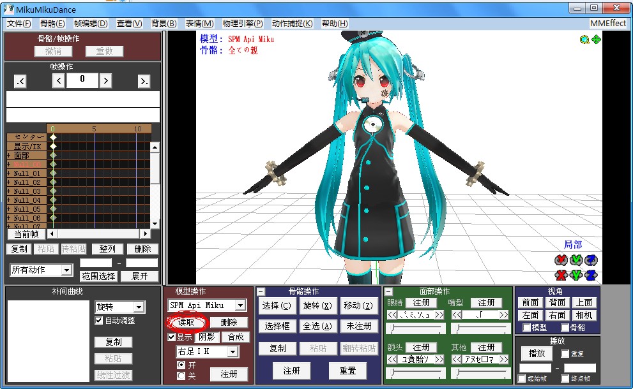The height and width of the screenshot is (389, 633).
Task: Select the IK 关 radio button
Action: (x=181, y=376)
